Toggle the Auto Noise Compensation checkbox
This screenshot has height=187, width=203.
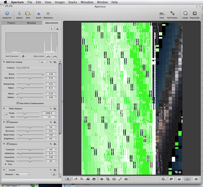click(x=17, y=103)
